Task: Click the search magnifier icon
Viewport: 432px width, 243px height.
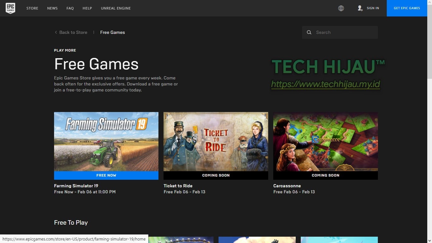Action: pyautogui.click(x=309, y=32)
